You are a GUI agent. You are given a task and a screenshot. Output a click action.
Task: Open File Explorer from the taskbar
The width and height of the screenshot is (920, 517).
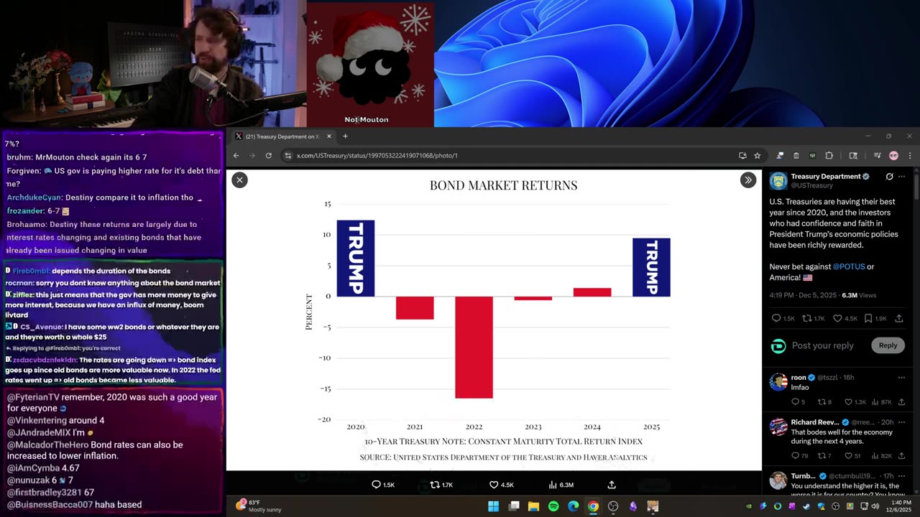pos(533,506)
